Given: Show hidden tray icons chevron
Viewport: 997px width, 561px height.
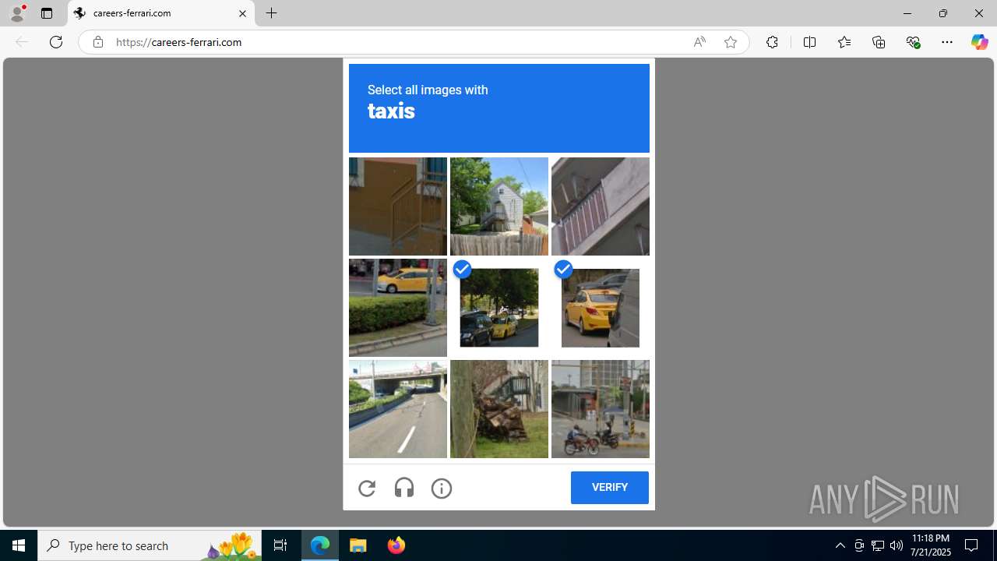Looking at the screenshot, I should click(840, 545).
